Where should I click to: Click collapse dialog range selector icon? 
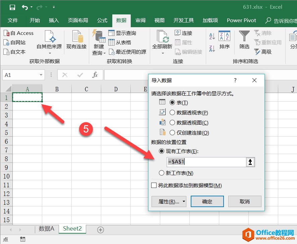(x=250, y=162)
